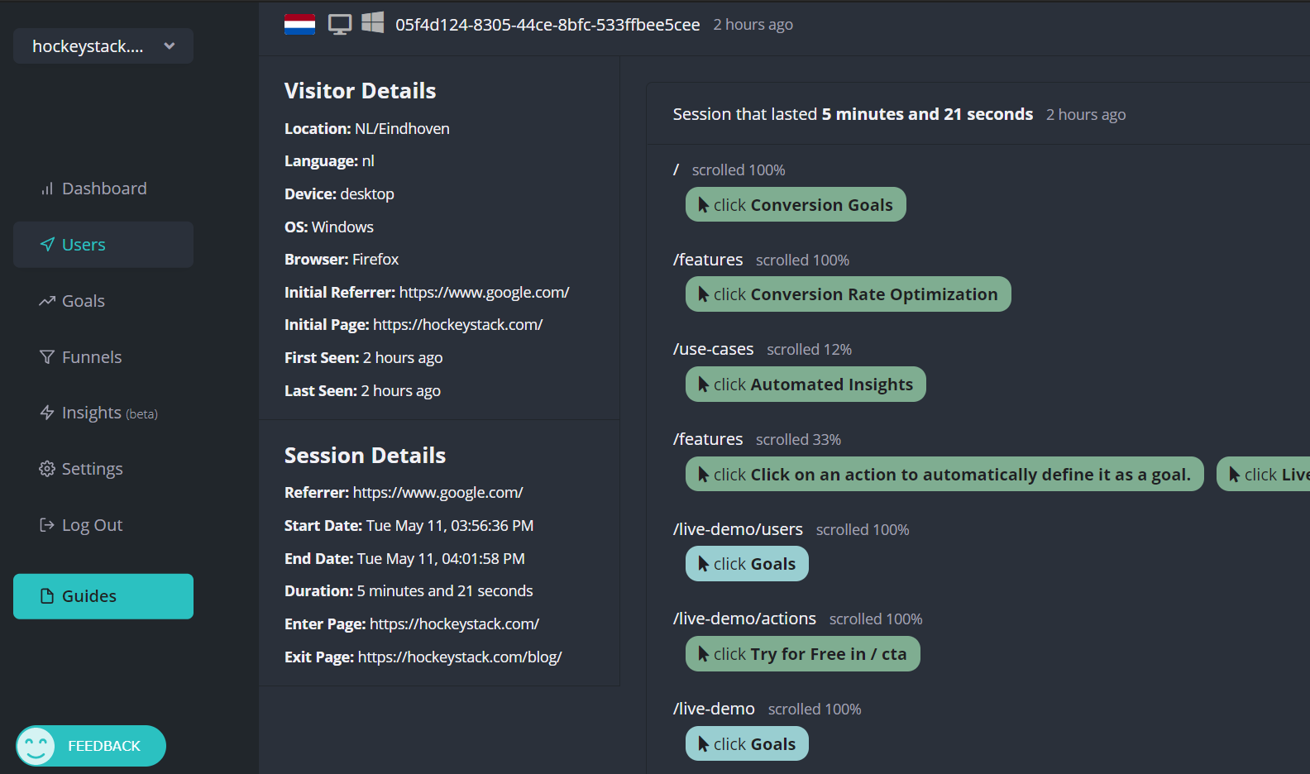The image size is (1310, 774).
Task: Click the Users paper plane icon
Action: click(47, 245)
